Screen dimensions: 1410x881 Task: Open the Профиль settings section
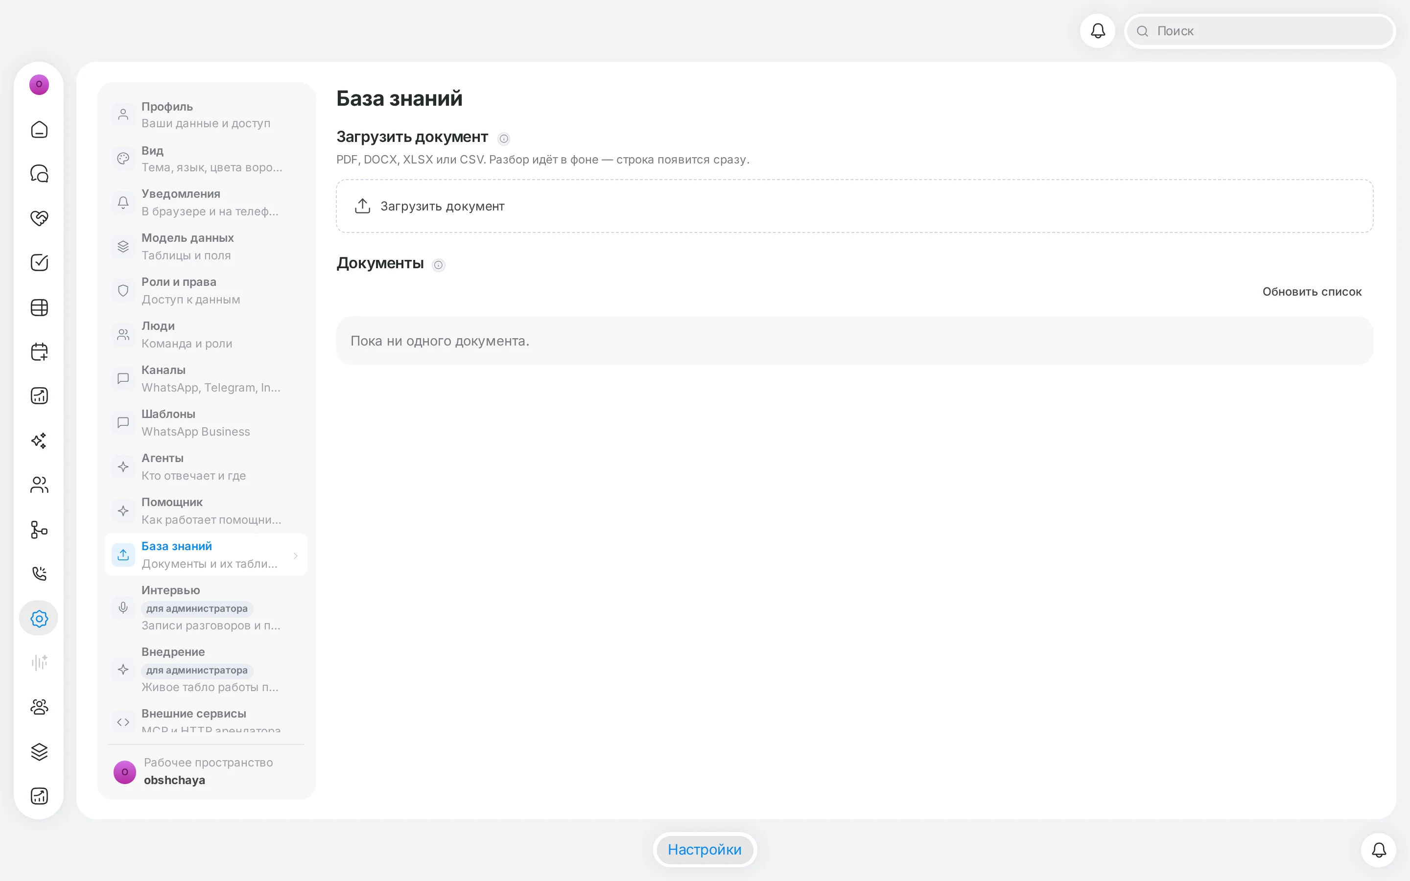(x=206, y=115)
